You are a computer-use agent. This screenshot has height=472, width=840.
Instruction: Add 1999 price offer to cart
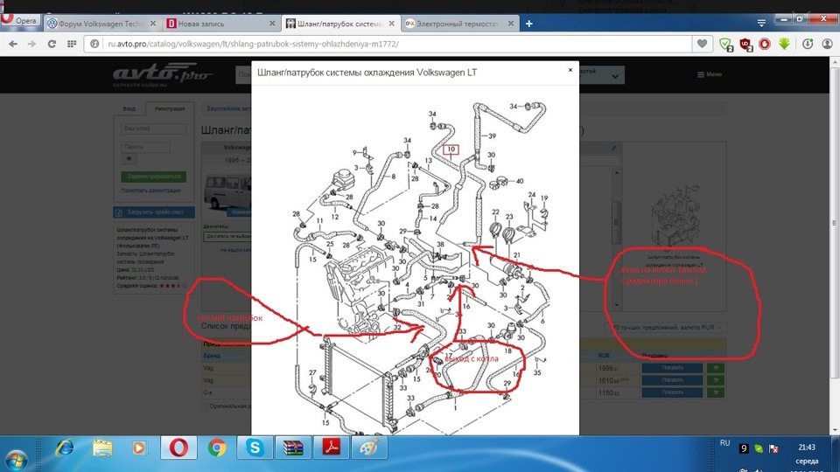pos(715,368)
